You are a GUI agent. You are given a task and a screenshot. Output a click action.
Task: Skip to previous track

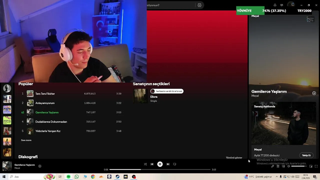(152, 164)
